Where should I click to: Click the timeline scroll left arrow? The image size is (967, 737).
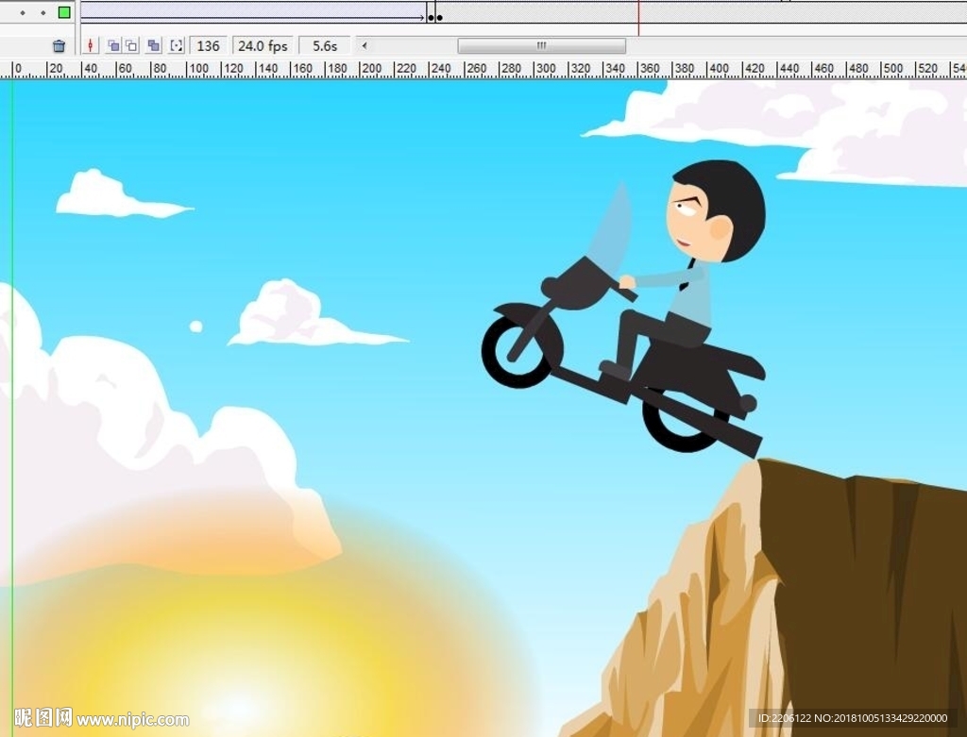click(x=365, y=45)
